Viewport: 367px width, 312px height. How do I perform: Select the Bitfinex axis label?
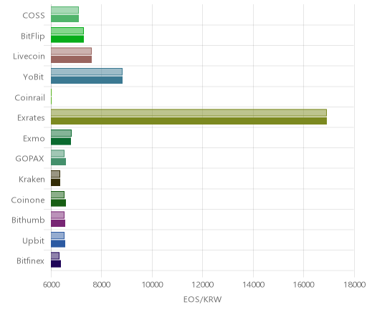click(x=30, y=260)
